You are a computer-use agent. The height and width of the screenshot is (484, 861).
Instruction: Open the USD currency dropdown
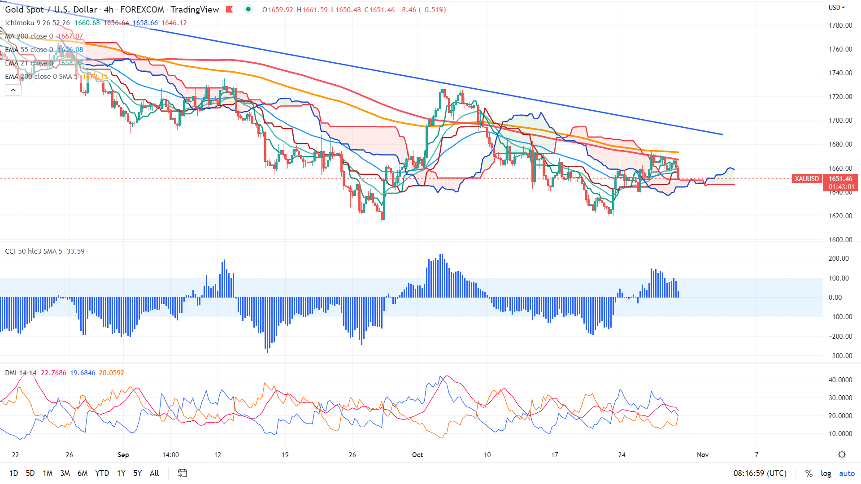[x=836, y=7]
